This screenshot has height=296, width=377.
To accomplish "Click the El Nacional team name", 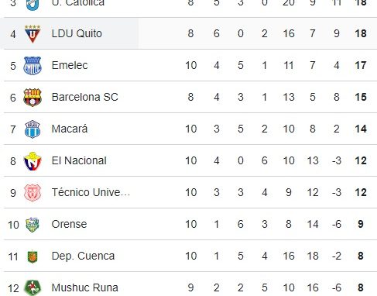I will click(79, 160).
